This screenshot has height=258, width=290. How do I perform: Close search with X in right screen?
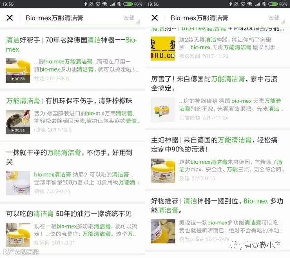(155, 18)
